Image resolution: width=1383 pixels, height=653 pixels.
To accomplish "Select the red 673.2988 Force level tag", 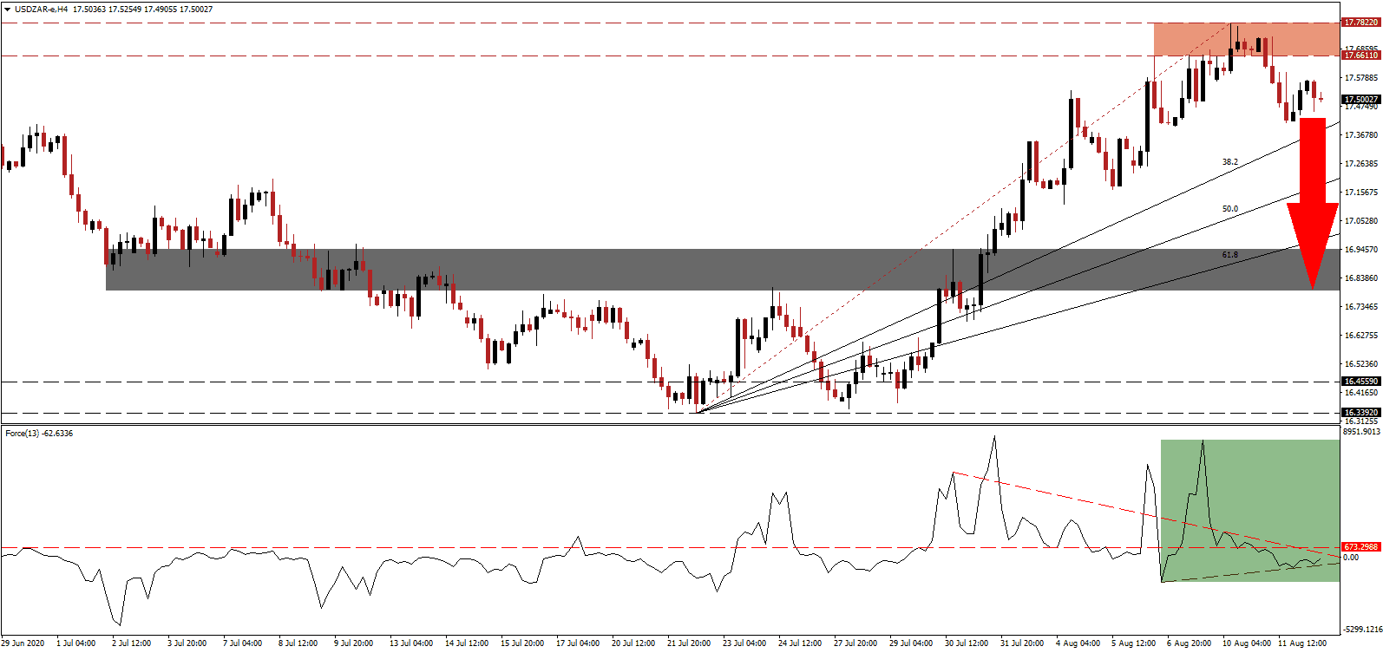I will (x=1360, y=547).
